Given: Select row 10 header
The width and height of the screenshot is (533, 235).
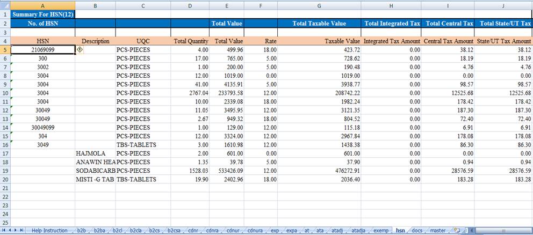Looking at the screenshot, I should click(4, 93).
